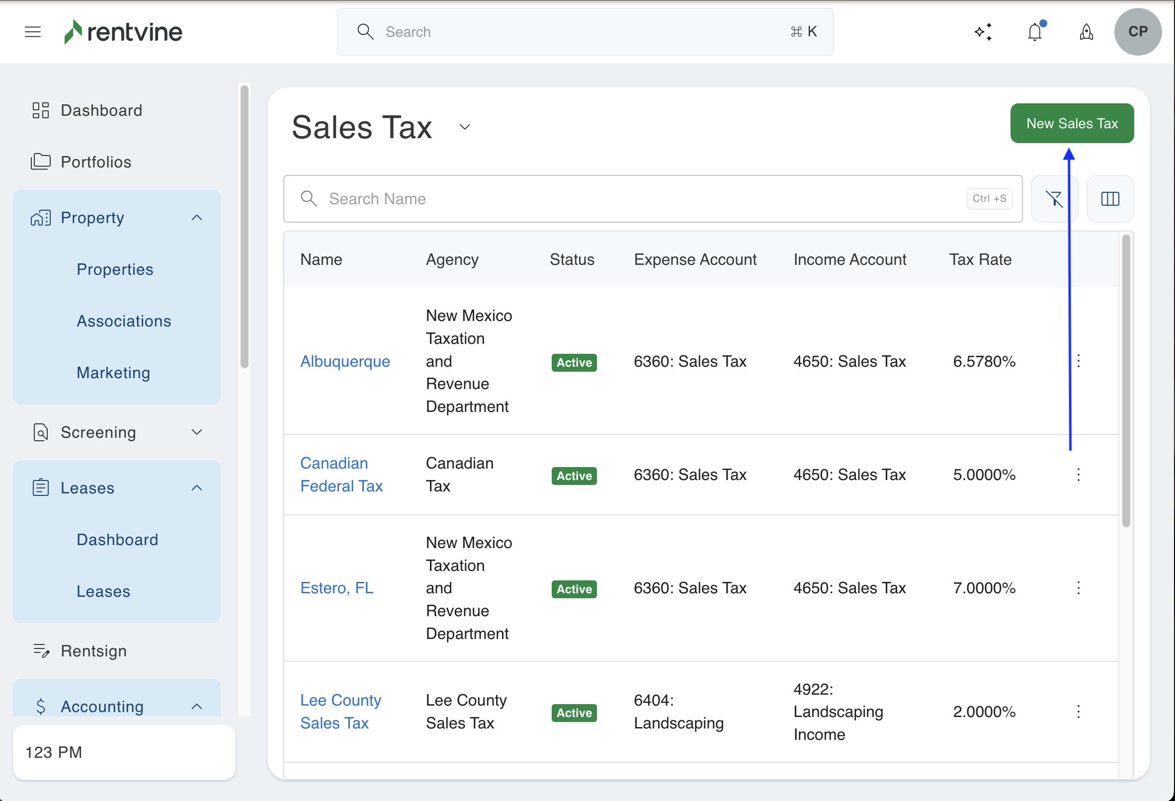Open the column chooser icon
Viewport: 1175px width, 801px height.
pos(1110,199)
